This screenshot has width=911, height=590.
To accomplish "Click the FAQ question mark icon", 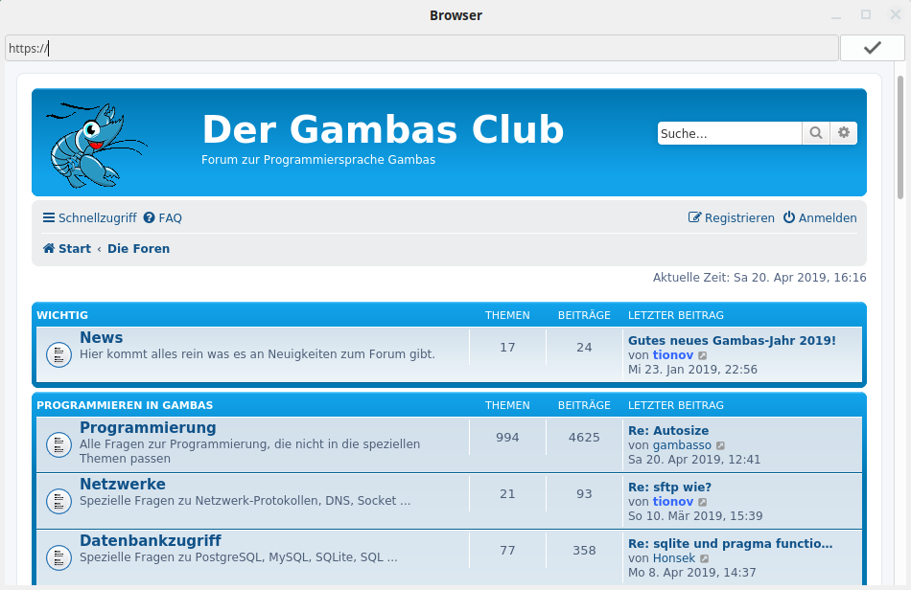I will pos(150,217).
